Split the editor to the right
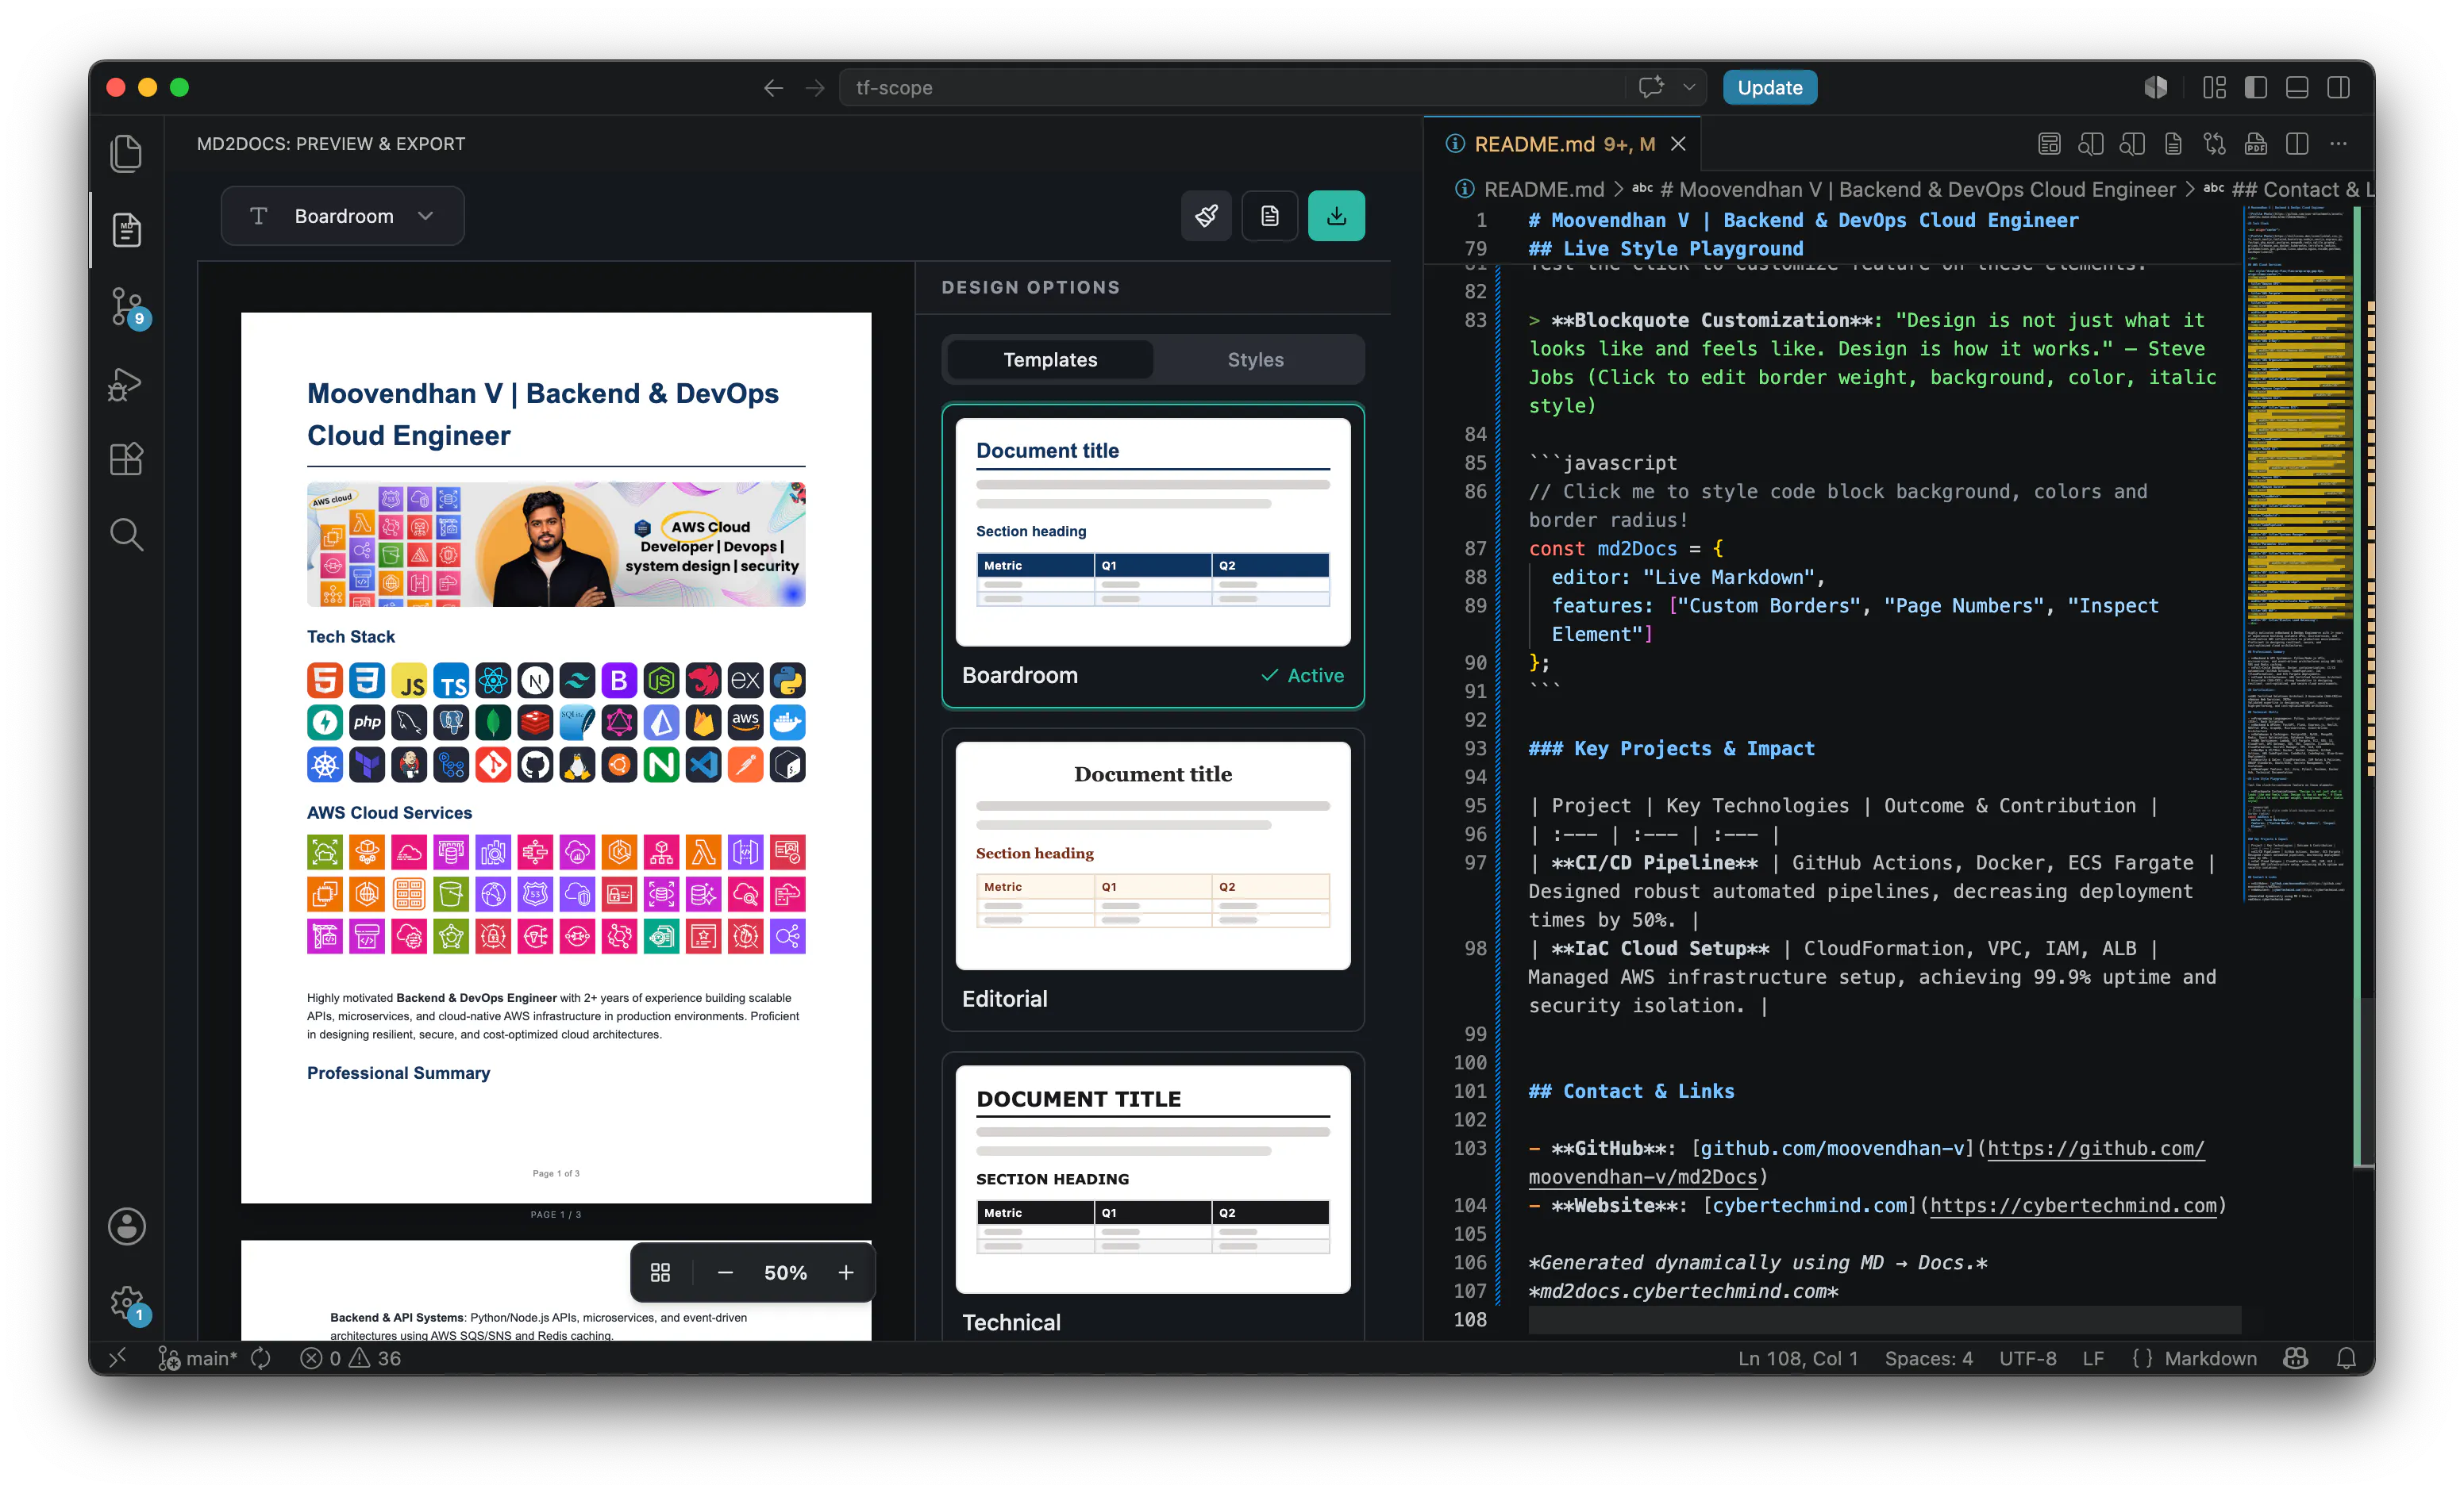2464x1493 pixels. pos(2297,144)
